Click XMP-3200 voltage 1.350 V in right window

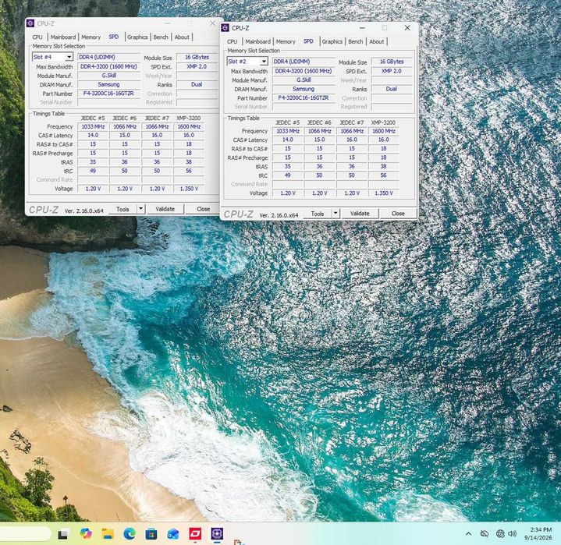tap(384, 193)
